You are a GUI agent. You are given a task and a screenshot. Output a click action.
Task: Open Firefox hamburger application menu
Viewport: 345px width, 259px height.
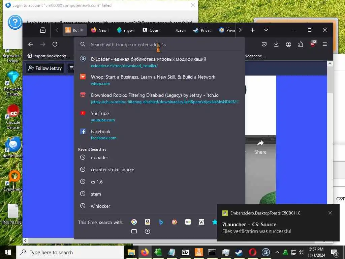[325, 44]
